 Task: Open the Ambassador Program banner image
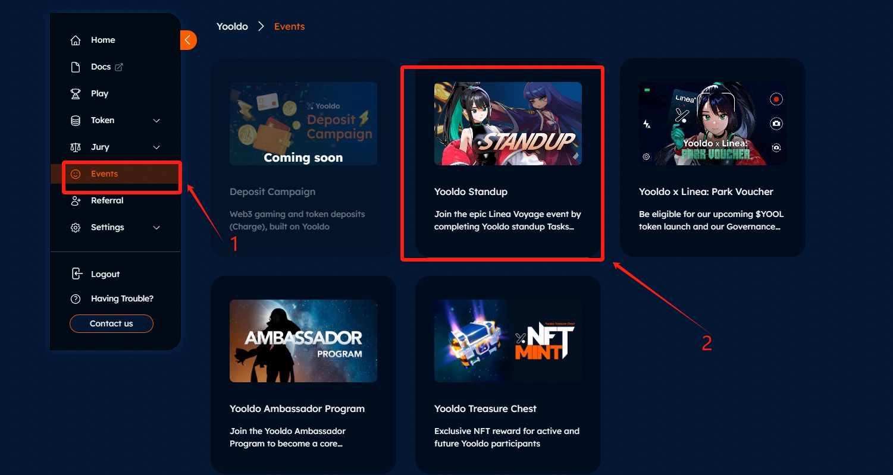(303, 341)
